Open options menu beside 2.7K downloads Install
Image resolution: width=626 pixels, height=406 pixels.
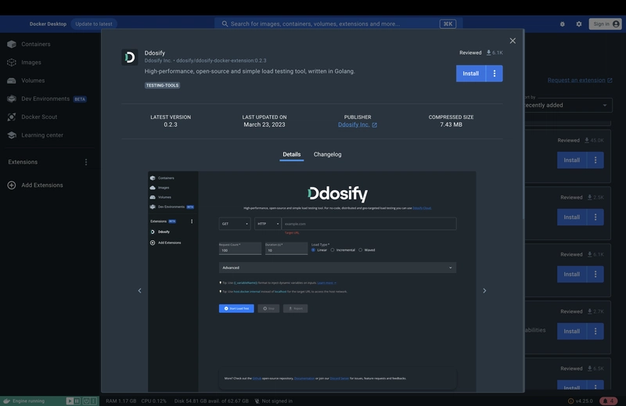point(595,332)
